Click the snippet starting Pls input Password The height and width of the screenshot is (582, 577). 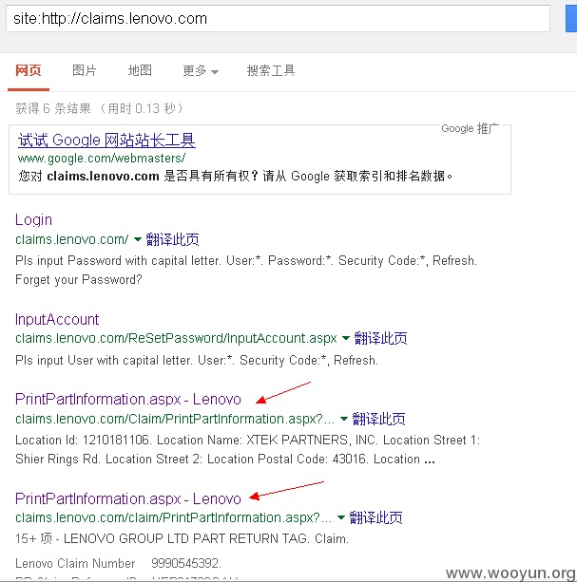tap(246, 270)
